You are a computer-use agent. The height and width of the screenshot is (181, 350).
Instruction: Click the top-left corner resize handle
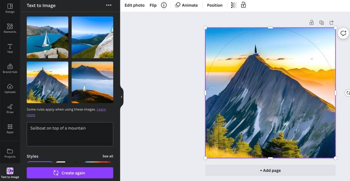pos(205,28)
